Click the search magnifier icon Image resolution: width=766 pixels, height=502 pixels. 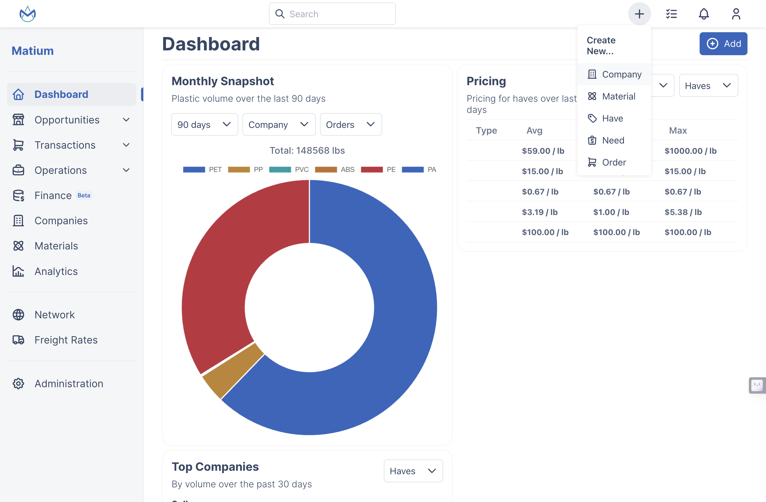click(x=280, y=14)
